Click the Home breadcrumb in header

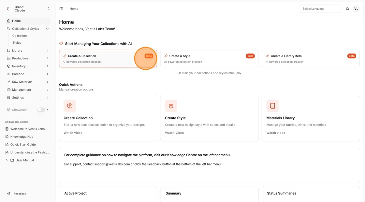coord(74,8)
